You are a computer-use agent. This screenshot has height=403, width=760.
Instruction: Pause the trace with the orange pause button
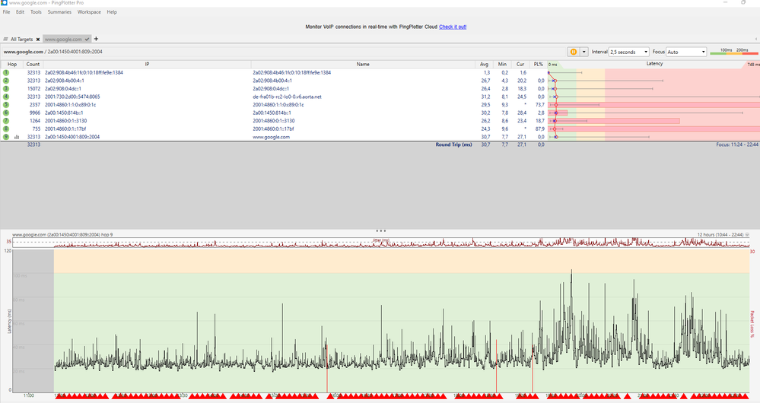click(574, 52)
